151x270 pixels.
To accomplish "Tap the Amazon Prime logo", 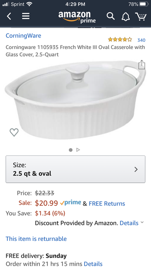I will click(x=77, y=17).
